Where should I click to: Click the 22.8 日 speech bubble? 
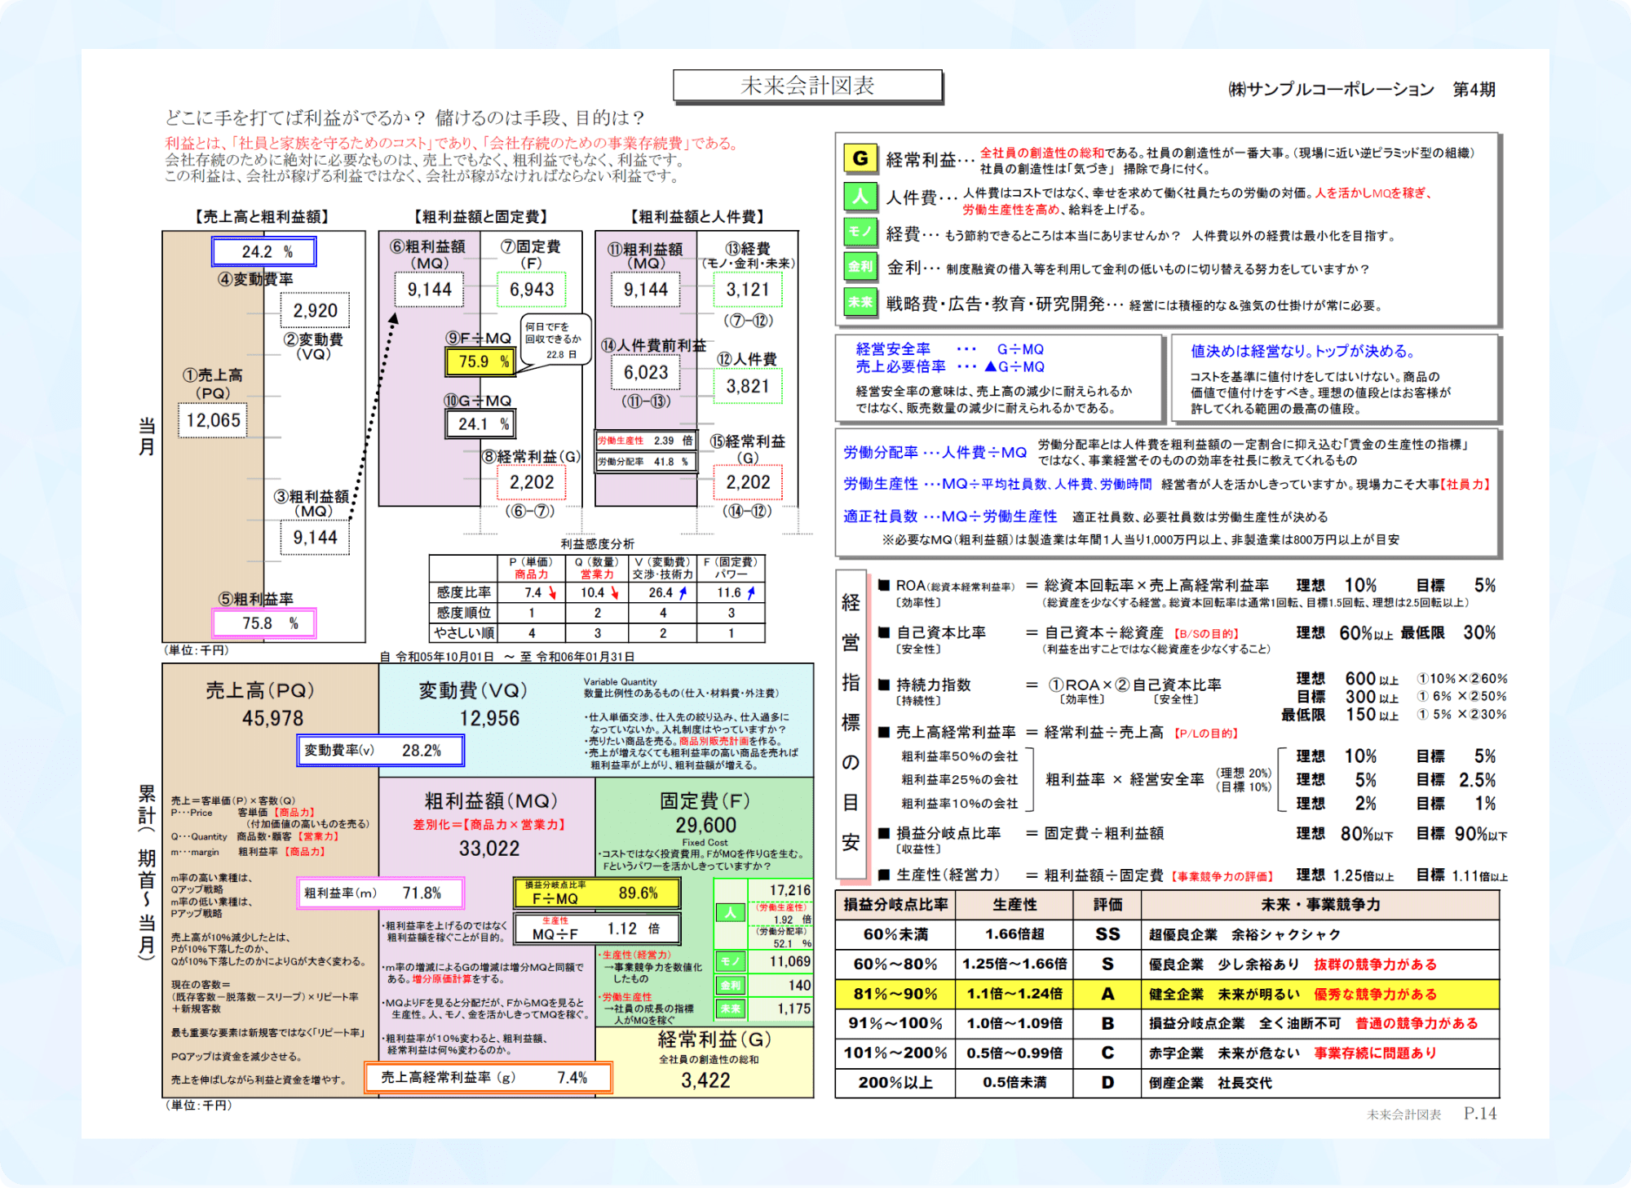click(x=556, y=340)
